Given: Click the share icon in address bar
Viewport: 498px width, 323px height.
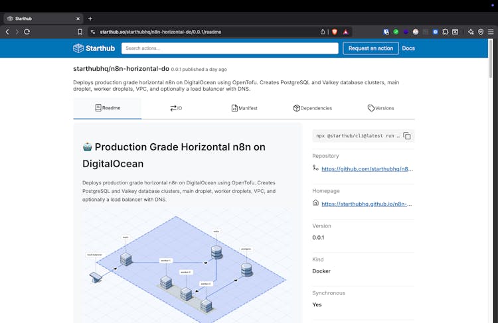Looking at the screenshot, I should 323,31.
